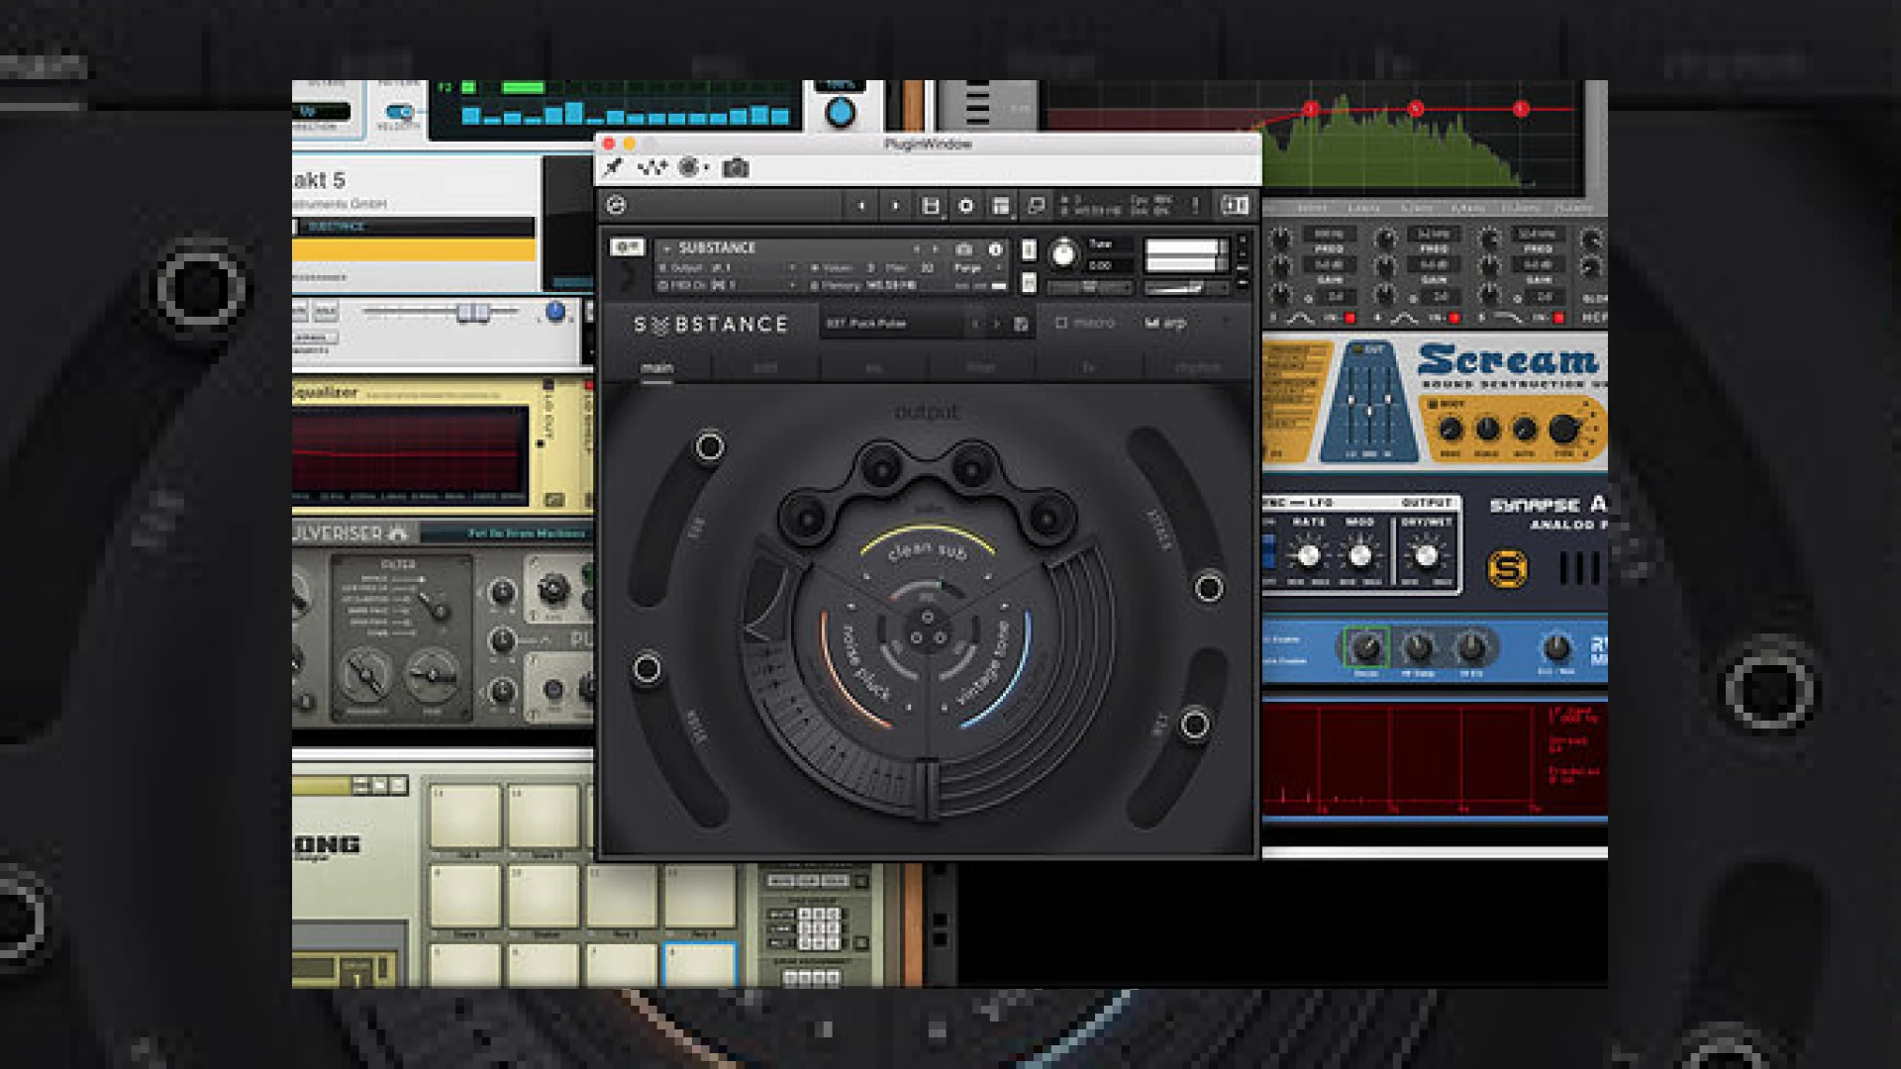Click the blue knob in top rack device
Image resolution: width=1901 pixels, height=1069 pixels.
click(x=840, y=112)
